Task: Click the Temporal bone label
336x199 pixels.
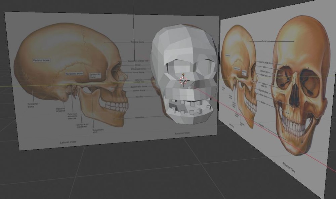Action: click(x=74, y=73)
